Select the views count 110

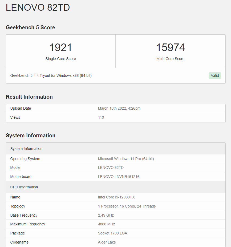pyautogui.click(x=101, y=117)
